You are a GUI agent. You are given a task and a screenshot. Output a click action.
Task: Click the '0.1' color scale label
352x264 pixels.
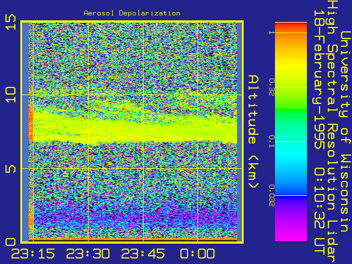click(x=272, y=141)
